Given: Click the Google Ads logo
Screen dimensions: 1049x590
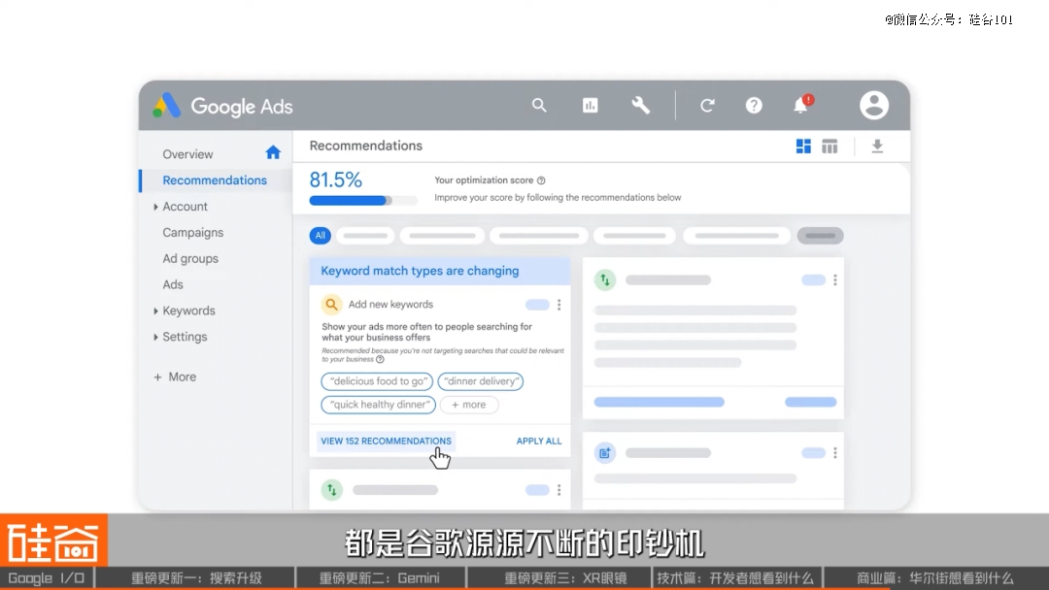Looking at the screenshot, I should pos(222,106).
